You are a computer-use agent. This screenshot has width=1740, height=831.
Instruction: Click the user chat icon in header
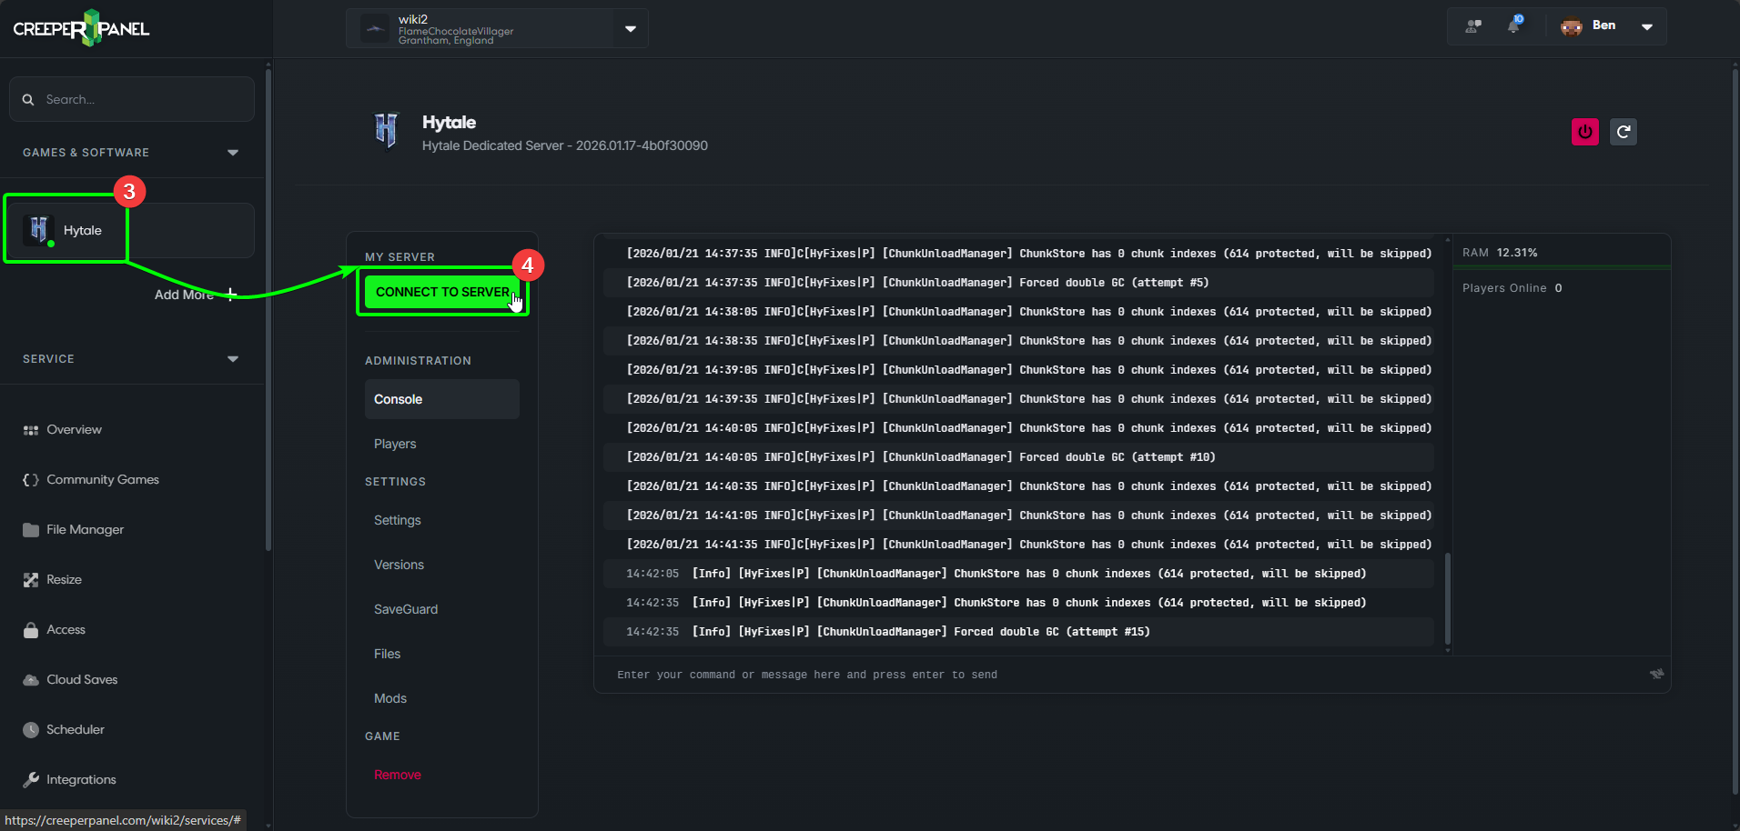1473,25
